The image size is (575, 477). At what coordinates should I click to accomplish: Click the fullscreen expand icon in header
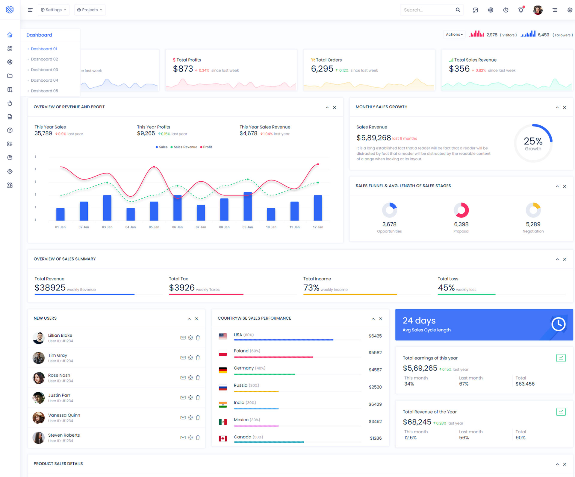pyautogui.click(x=475, y=10)
